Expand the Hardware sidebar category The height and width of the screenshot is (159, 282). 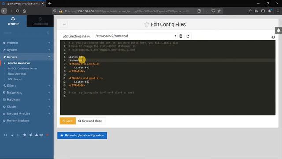(26, 99)
